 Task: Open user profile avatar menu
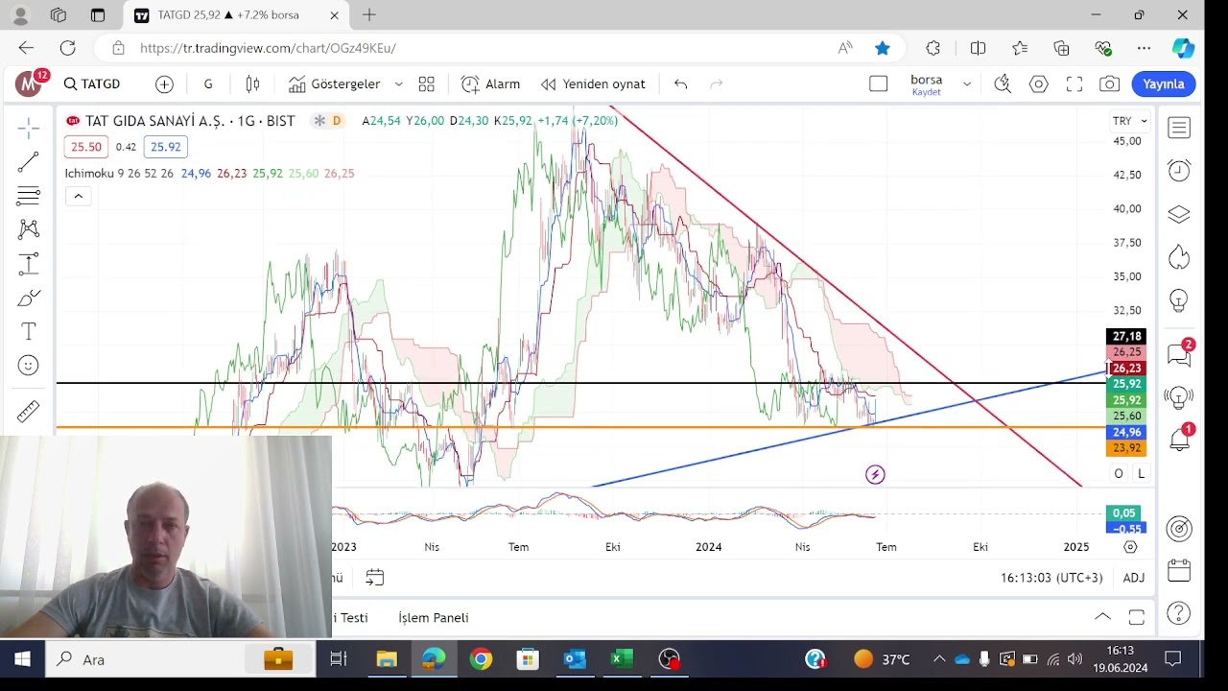pyautogui.click(x=29, y=84)
